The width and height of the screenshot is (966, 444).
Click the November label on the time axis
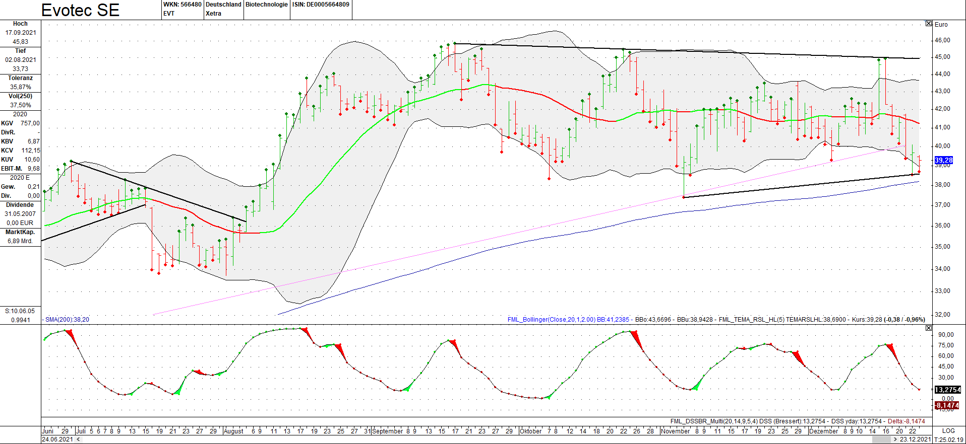tap(676, 431)
